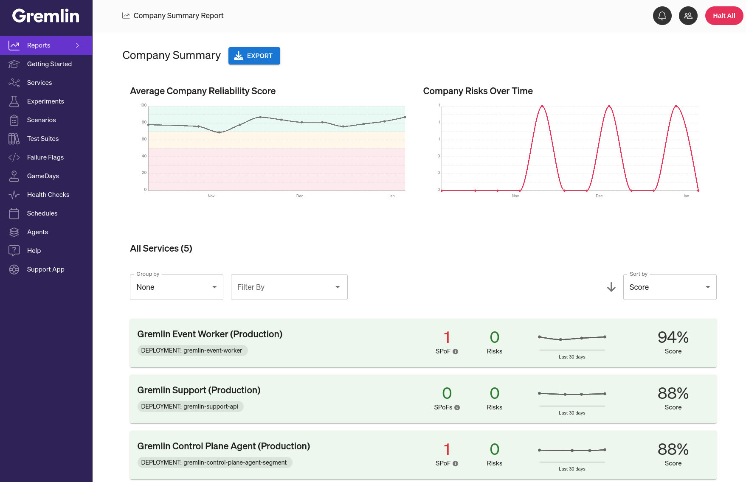This screenshot has height=482, width=746.
Task: Select the Health Checks icon
Action: (x=14, y=194)
